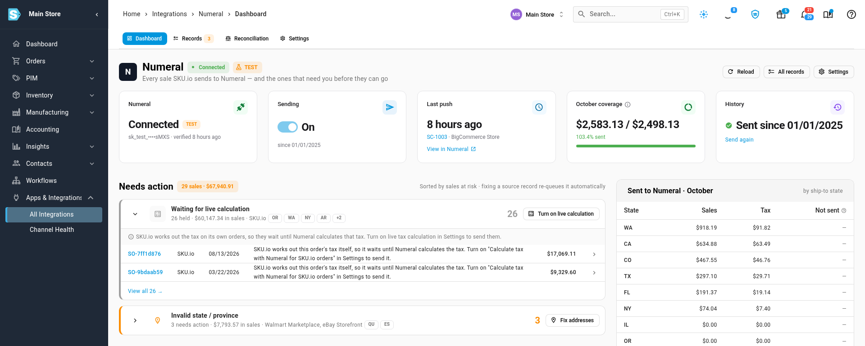Expand the Orders sidebar menu

pyautogui.click(x=54, y=61)
